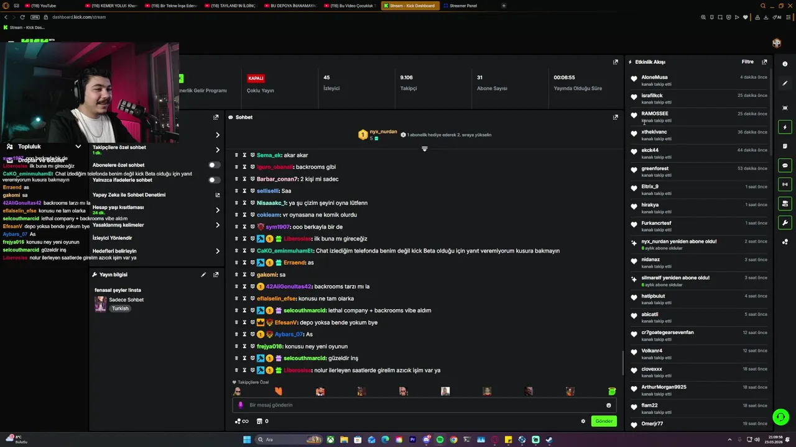The width and height of the screenshot is (796, 447).
Task: Click the Gönder send button
Action: coord(604,421)
